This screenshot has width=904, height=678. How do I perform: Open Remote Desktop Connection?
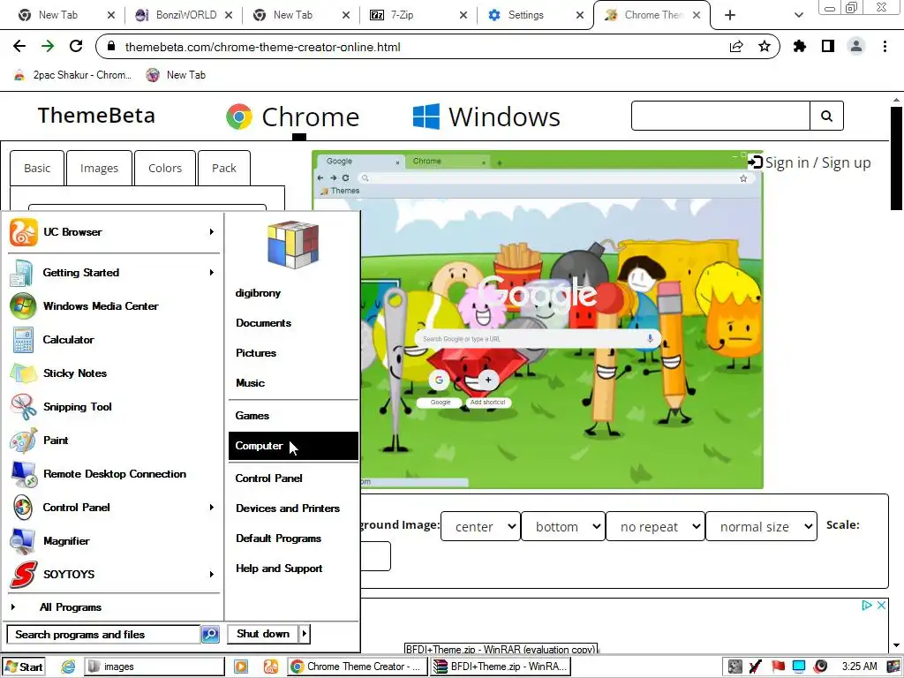[113, 473]
